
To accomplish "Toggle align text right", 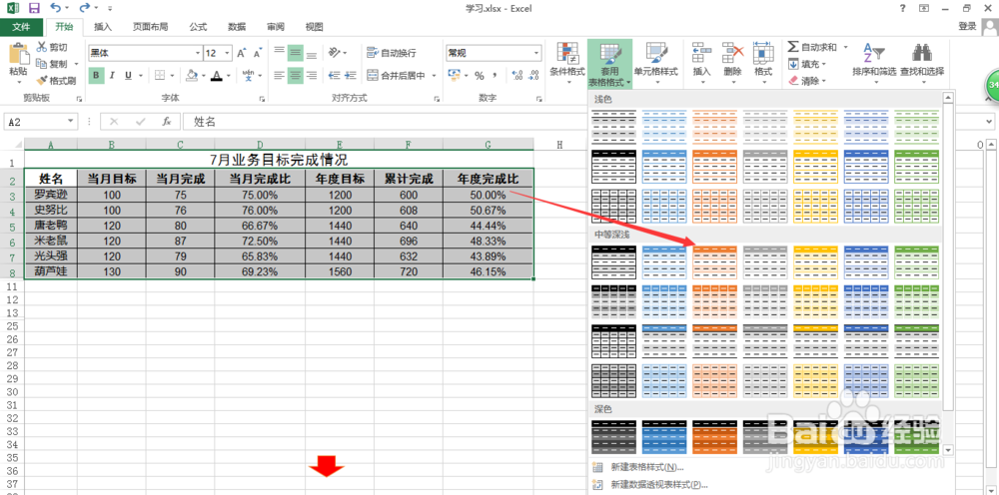I will click(312, 76).
